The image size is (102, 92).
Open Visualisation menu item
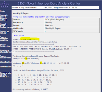coord(6,62)
